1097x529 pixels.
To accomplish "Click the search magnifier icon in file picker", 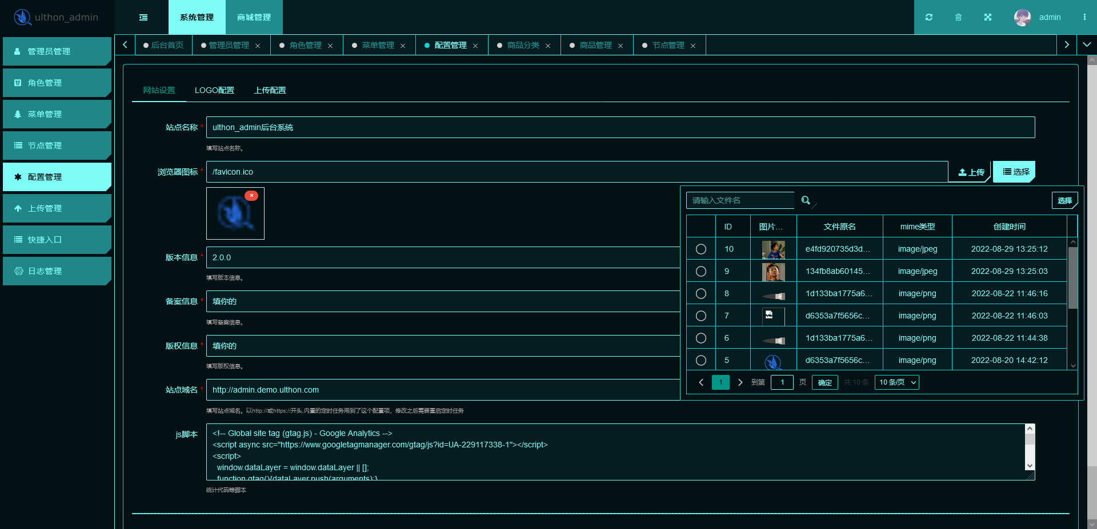I will point(806,200).
